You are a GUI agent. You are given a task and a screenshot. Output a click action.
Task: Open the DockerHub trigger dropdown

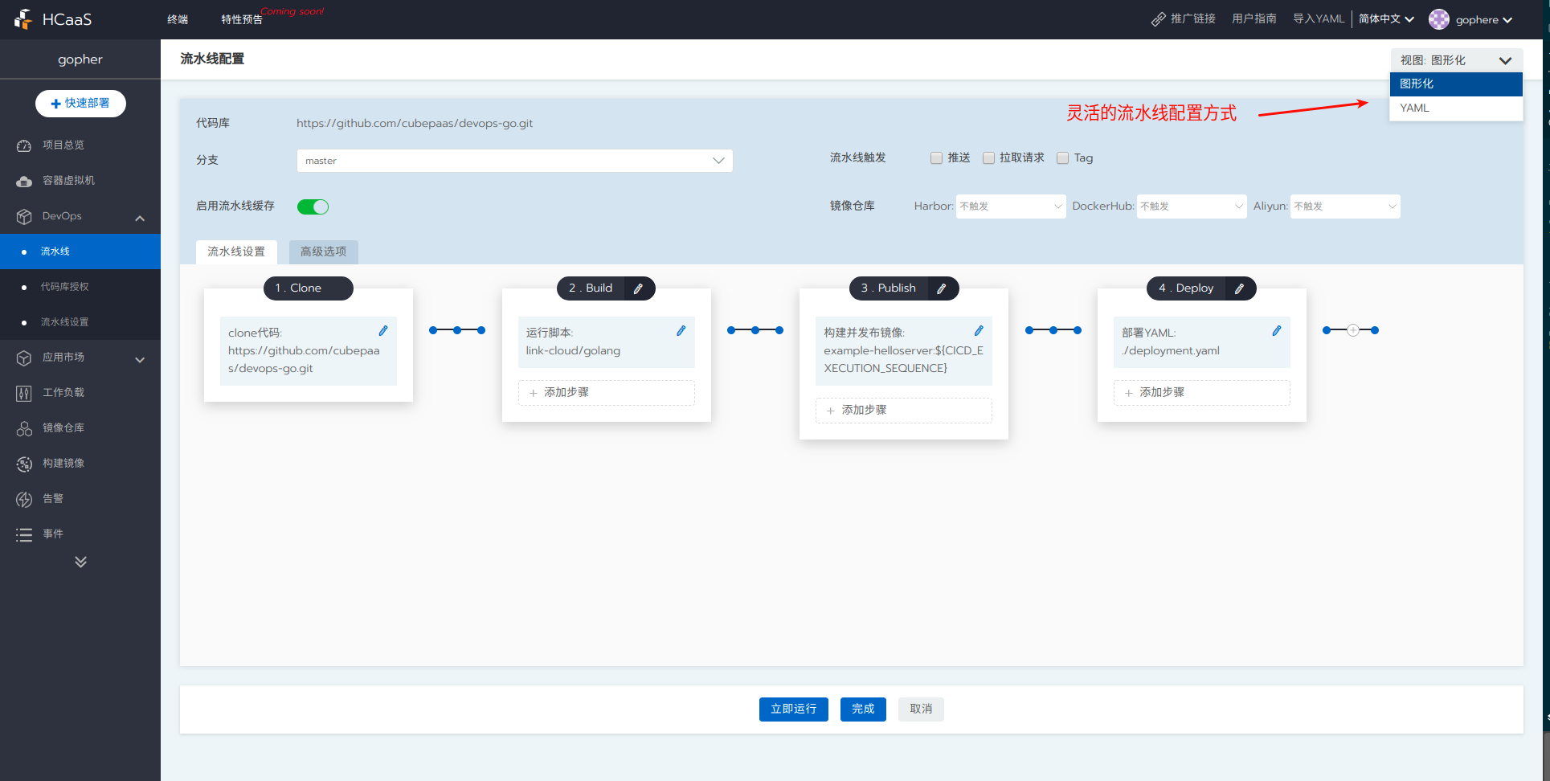[x=1191, y=206]
